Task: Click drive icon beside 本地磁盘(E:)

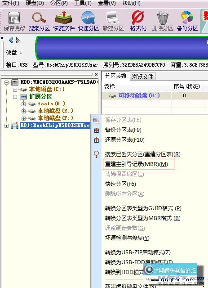Action: click(32, 111)
